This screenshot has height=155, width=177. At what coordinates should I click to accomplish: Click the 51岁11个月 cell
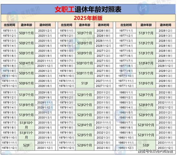coord(26,135)
